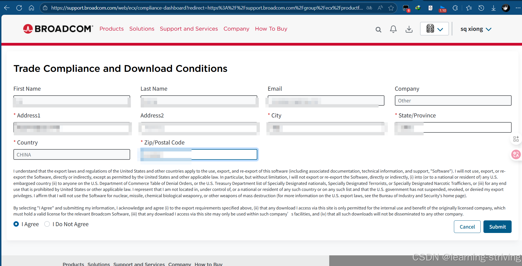The height and width of the screenshot is (266, 522).
Task: Open the shield download extension icon
Action: pos(430,8)
